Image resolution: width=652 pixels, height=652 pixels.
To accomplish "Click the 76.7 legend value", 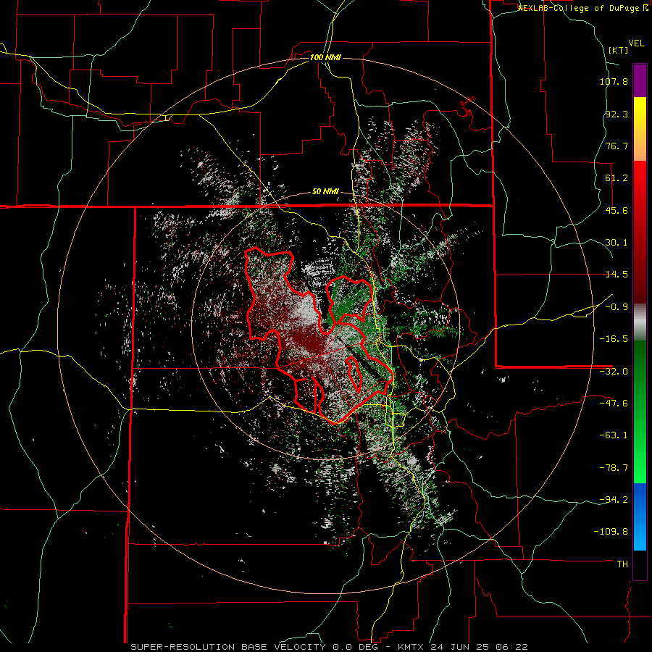I will [x=617, y=146].
